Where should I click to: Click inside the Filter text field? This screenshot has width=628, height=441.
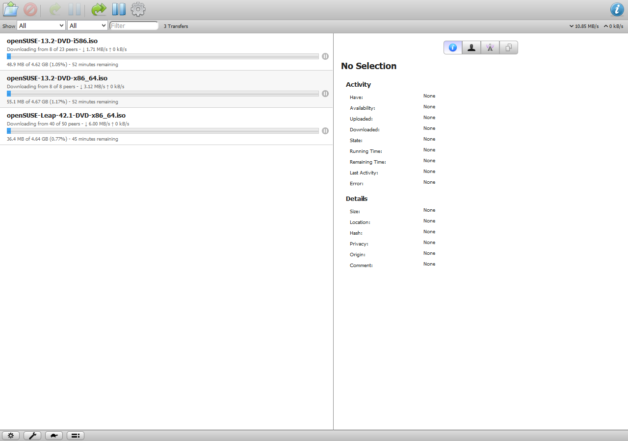pyautogui.click(x=134, y=25)
